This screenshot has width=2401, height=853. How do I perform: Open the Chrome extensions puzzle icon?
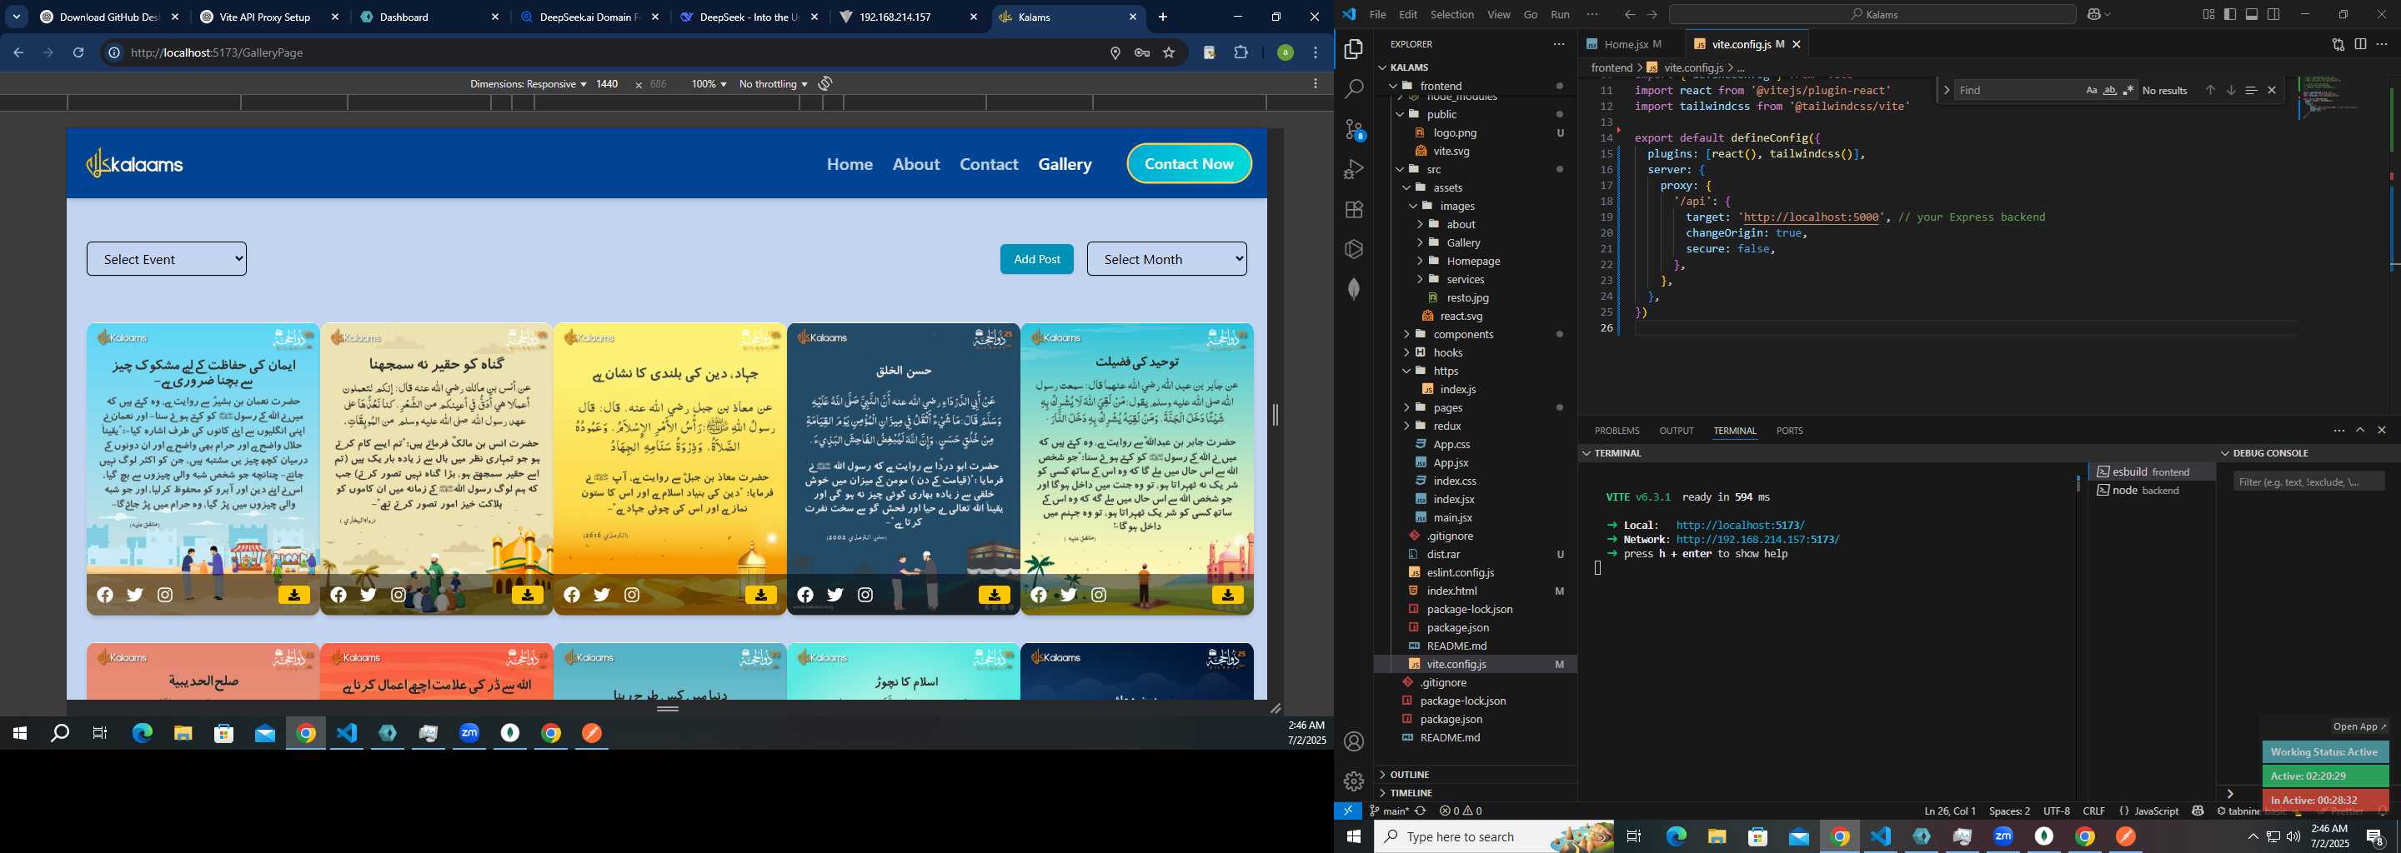1241,53
